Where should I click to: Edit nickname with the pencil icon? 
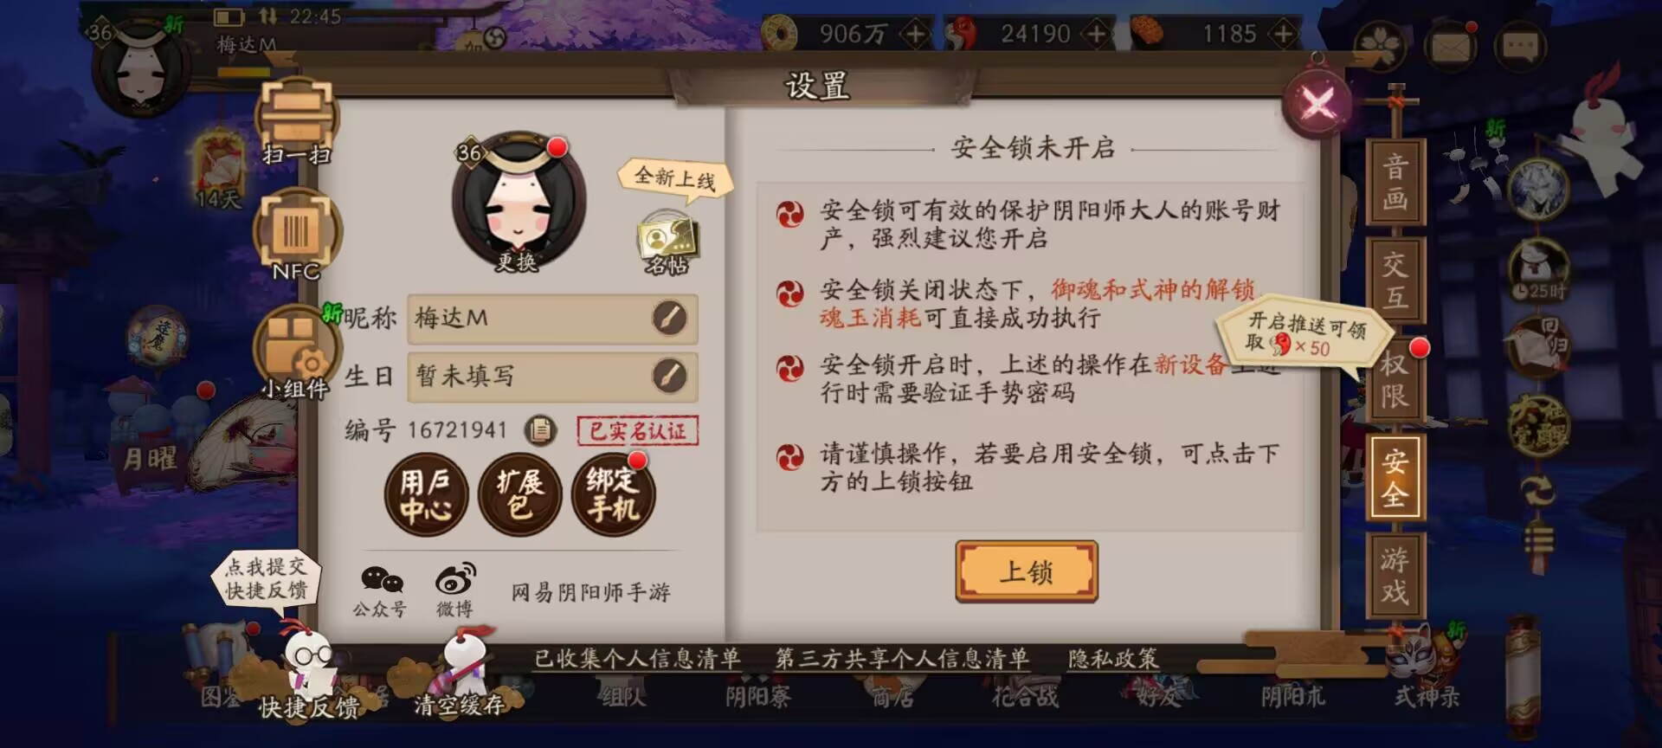pos(669,319)
